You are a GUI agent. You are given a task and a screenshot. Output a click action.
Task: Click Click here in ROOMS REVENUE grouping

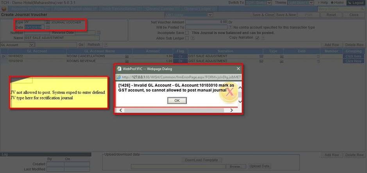(353, 61)
